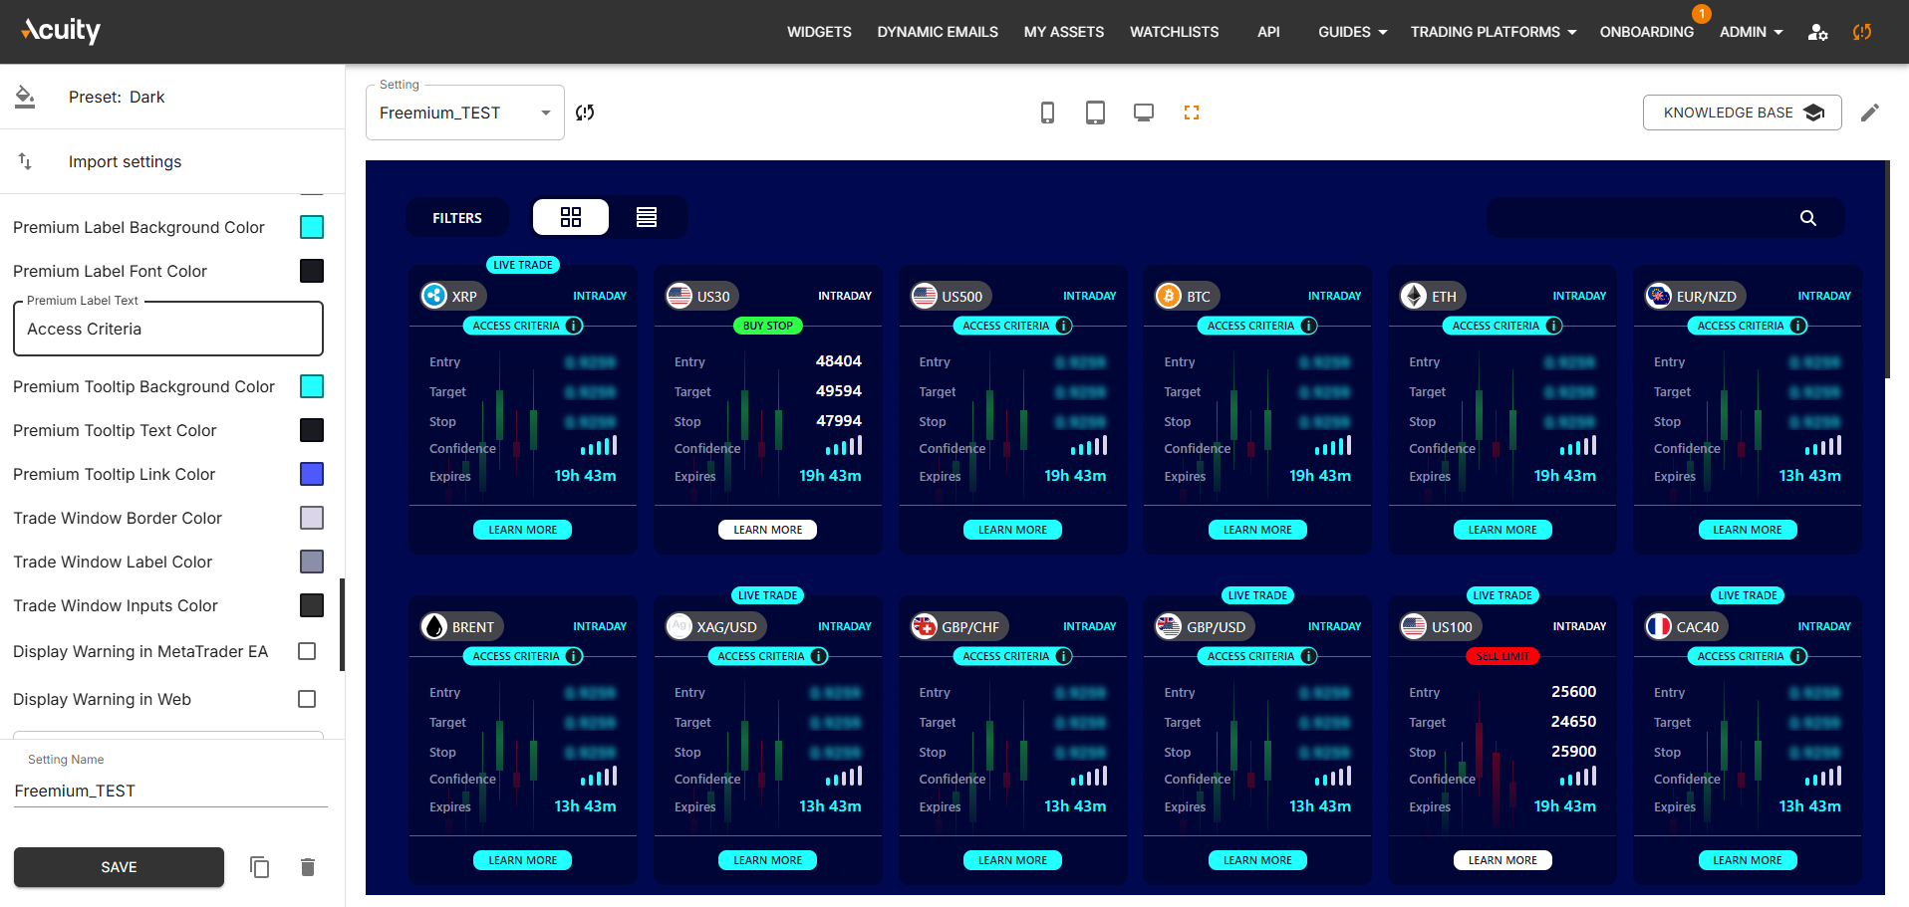Switch widget to grid view
Viewport: 1909px width, 907px height.
571,217
